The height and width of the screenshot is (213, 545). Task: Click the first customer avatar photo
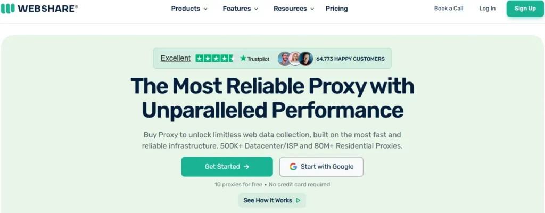pos(284,59)
